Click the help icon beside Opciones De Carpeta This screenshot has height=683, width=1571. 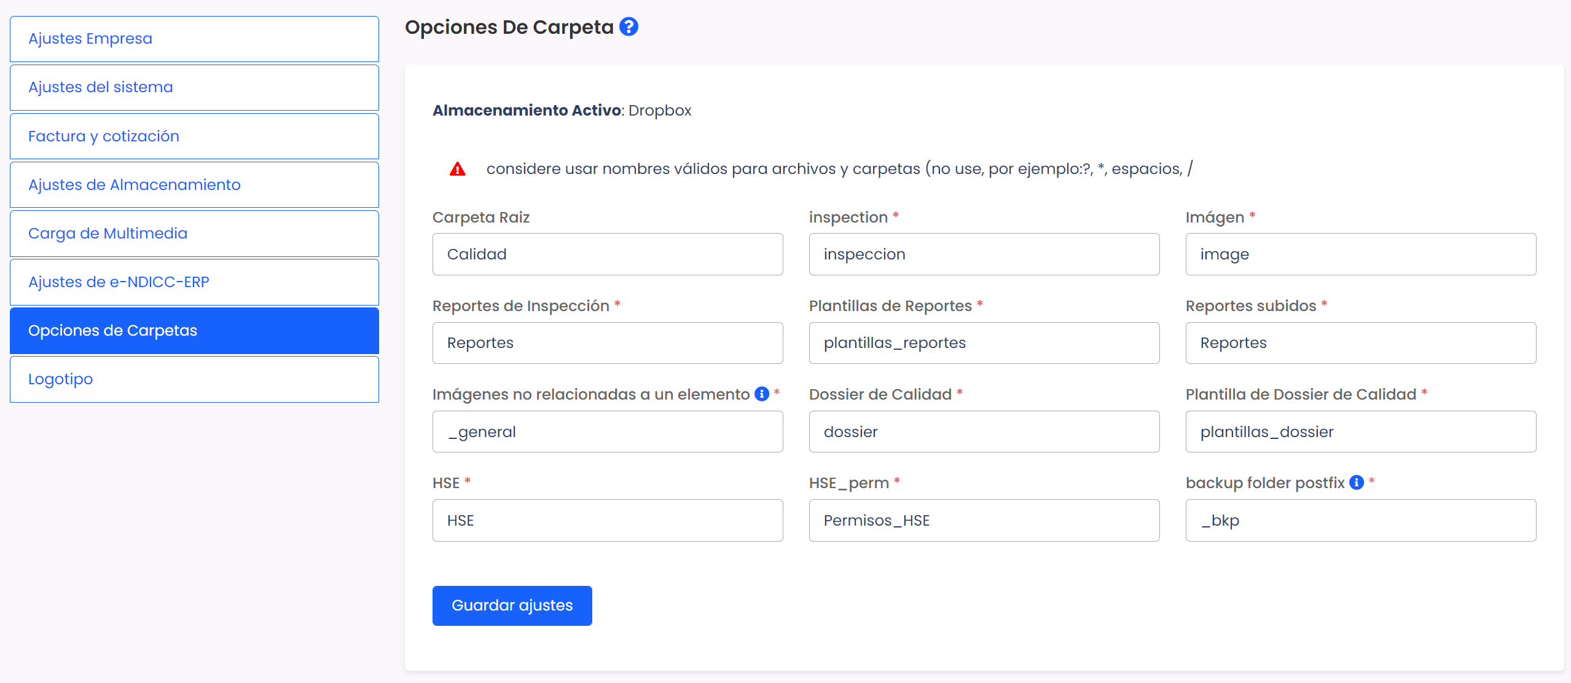pos(629,26)
